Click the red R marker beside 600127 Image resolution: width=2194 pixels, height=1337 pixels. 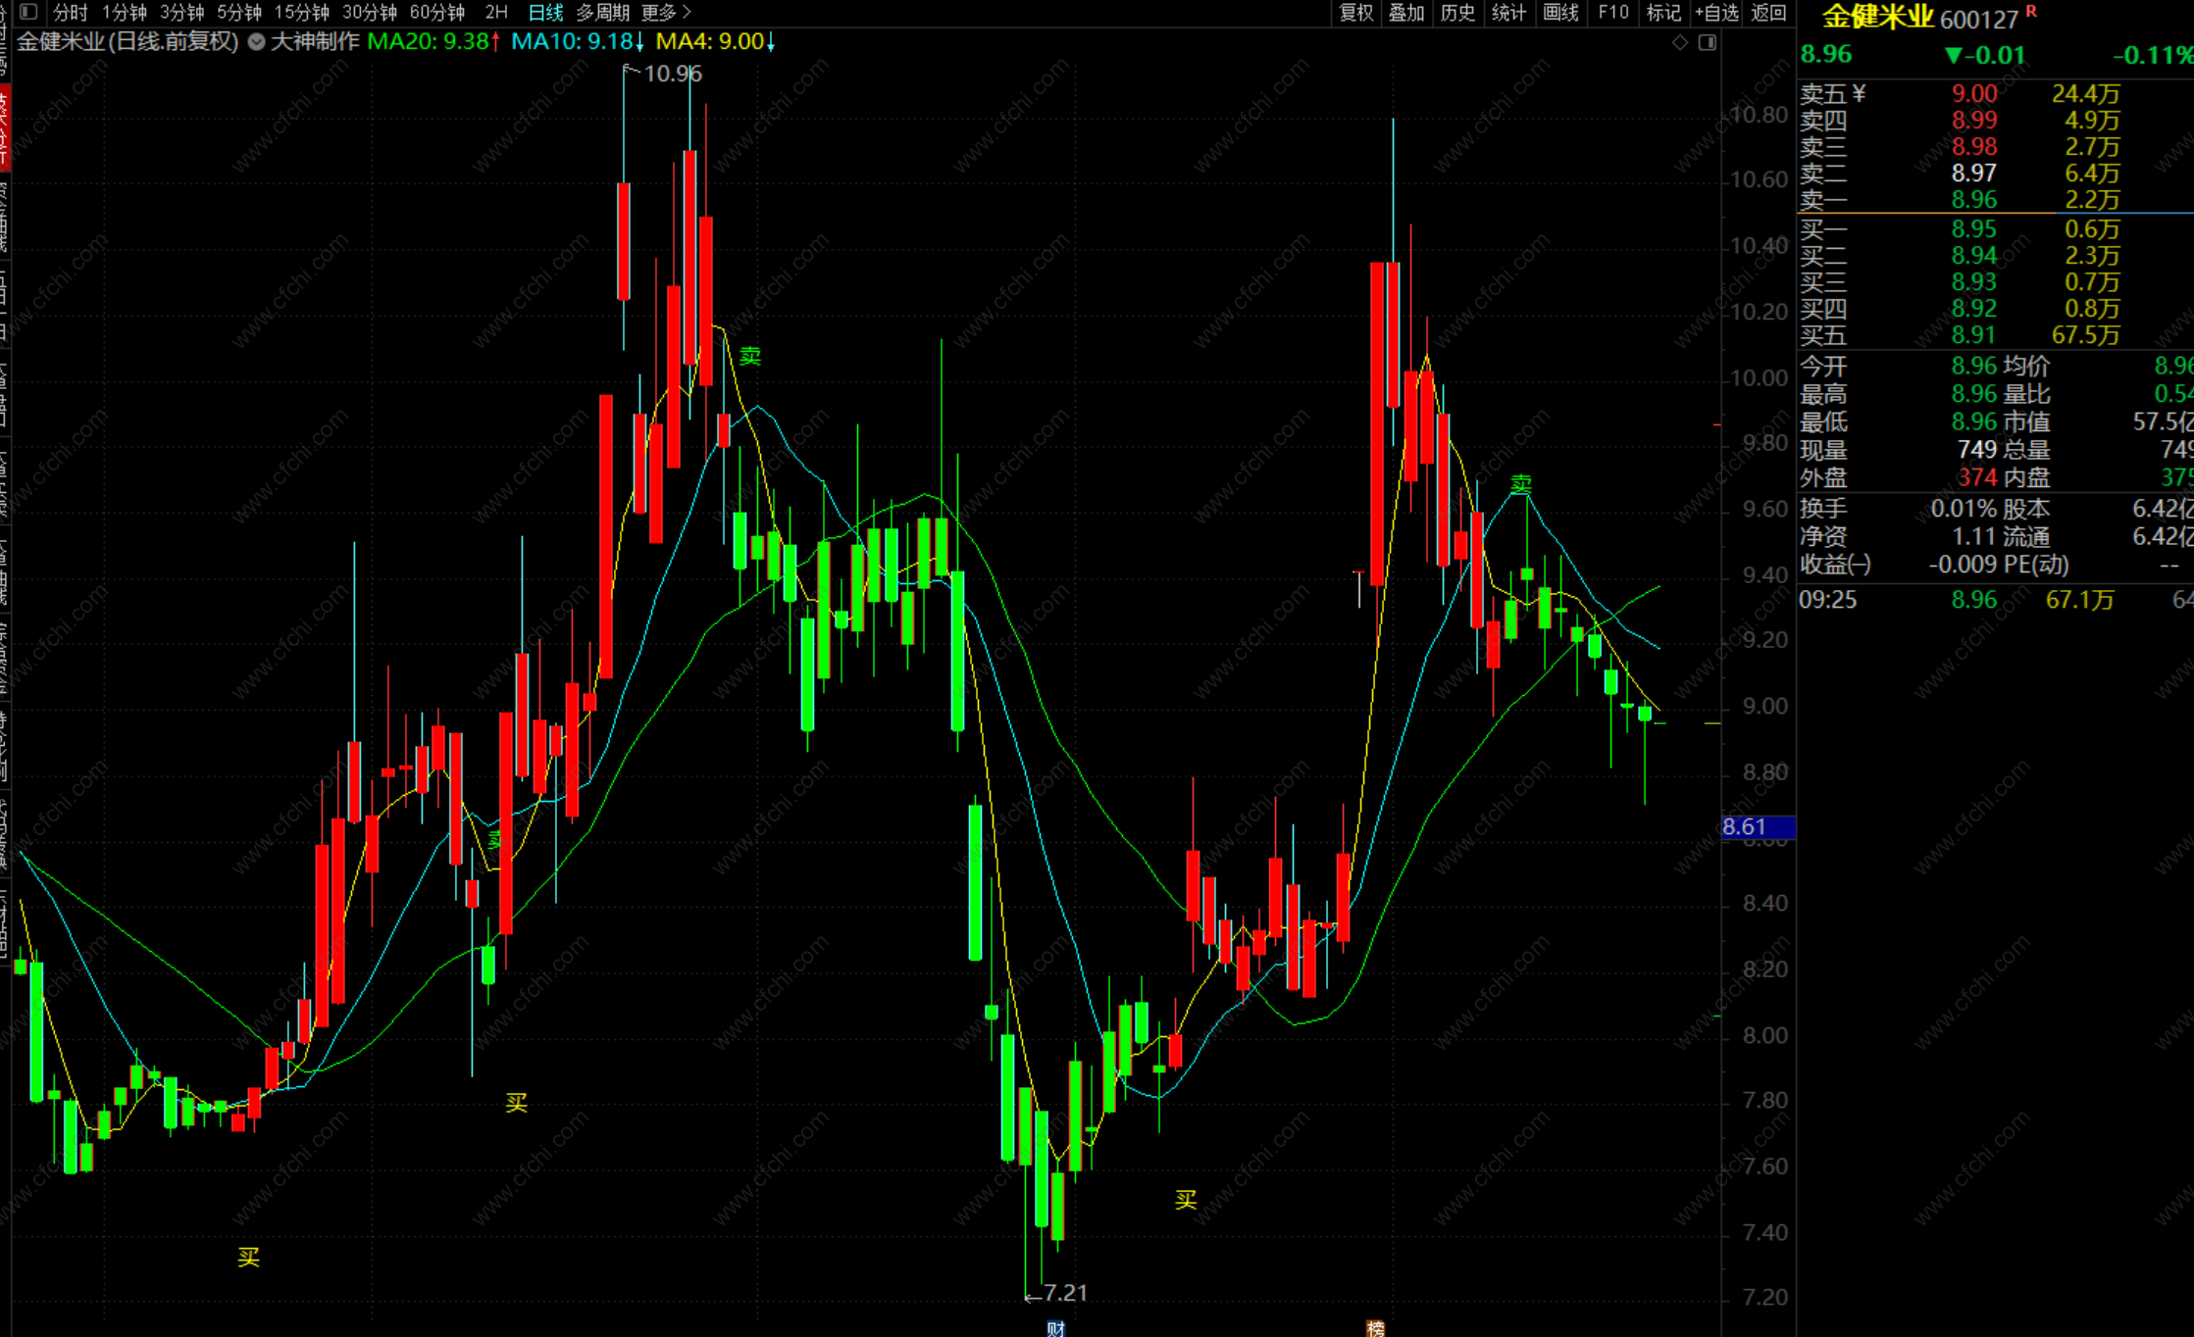pyautogui.click(x=2031, y=12)
